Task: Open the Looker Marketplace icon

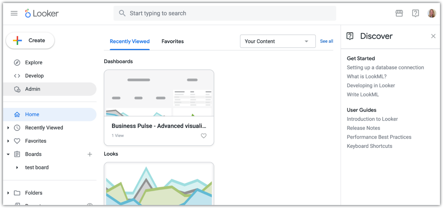Action: point(399,13)
